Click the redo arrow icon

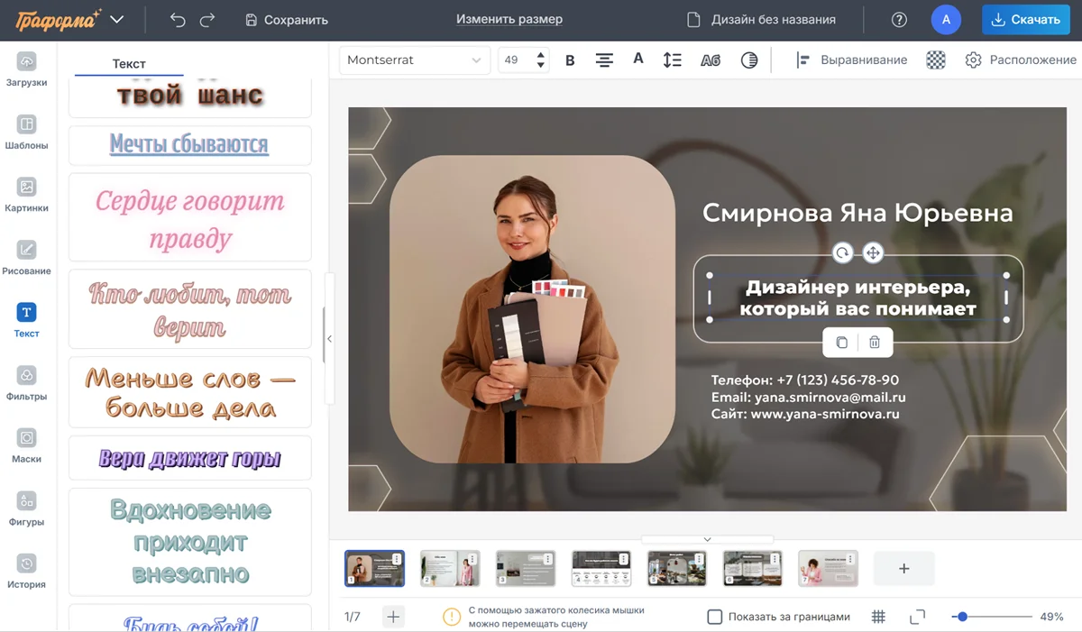pos(207,20)
